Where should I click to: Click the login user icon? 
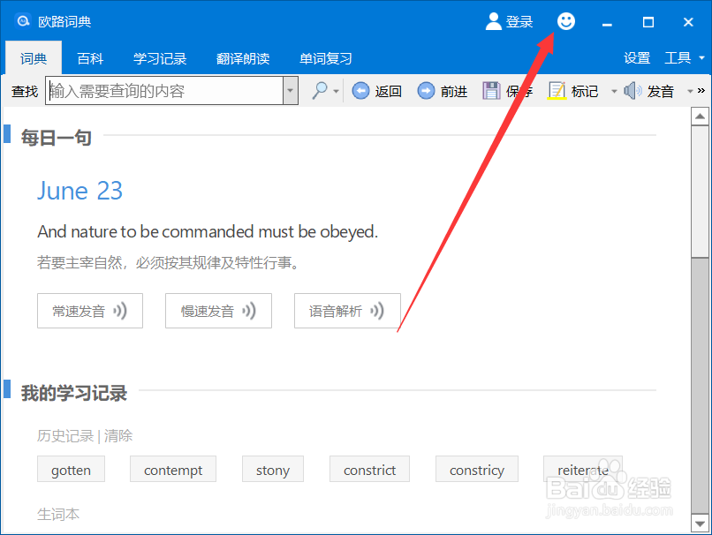[493, 21]
